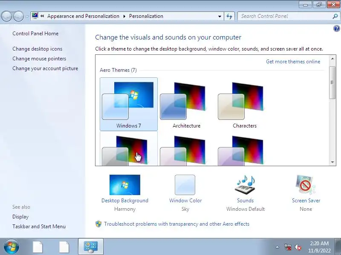341x255 pixels.
Task: Expand breadcrumb arrow after Appearance and Personalization
Action: pyautogui.click(x=124, y=16)
